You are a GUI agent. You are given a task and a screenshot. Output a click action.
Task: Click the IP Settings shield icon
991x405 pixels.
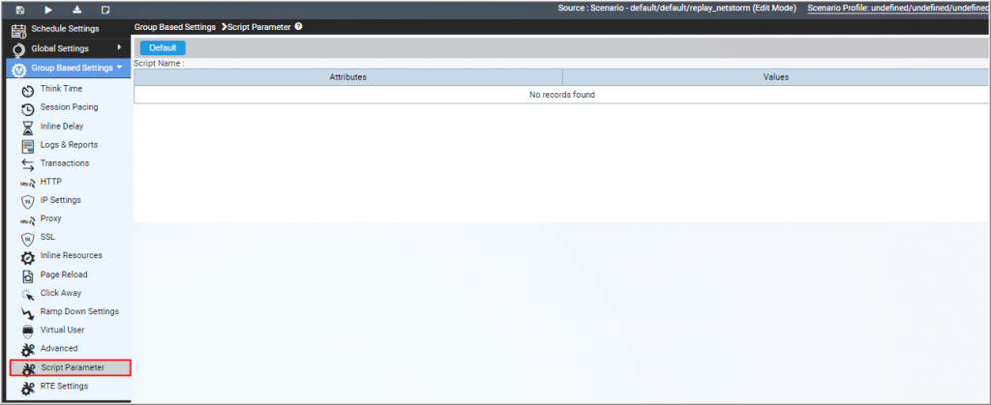click(x=27, y=202)
